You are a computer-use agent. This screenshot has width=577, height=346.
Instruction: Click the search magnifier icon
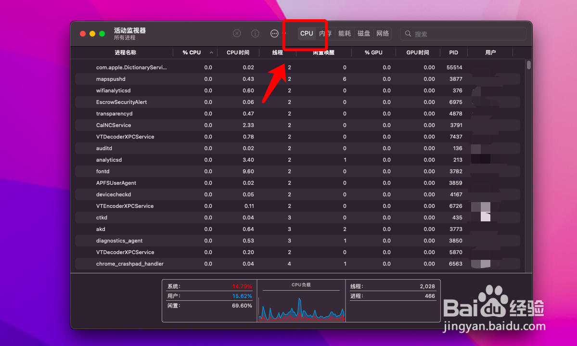[408, 34]
